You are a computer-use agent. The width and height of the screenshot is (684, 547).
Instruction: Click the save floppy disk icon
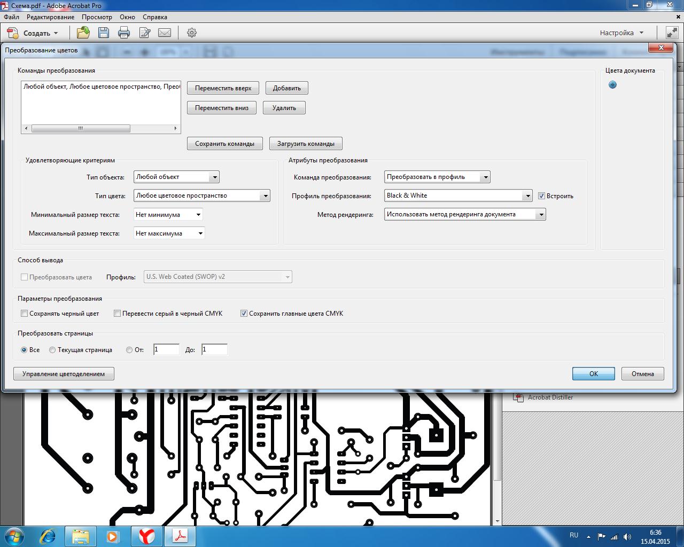(104, 33)
